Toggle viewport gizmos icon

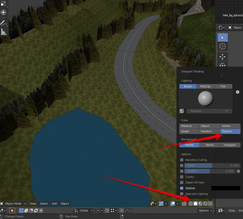tap(161, 204)
